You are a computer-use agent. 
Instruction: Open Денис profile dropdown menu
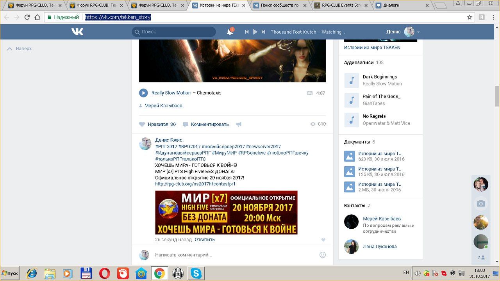(x=403, y=32)
